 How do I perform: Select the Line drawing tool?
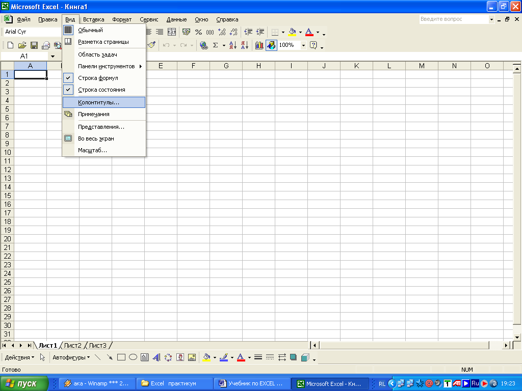97,357
